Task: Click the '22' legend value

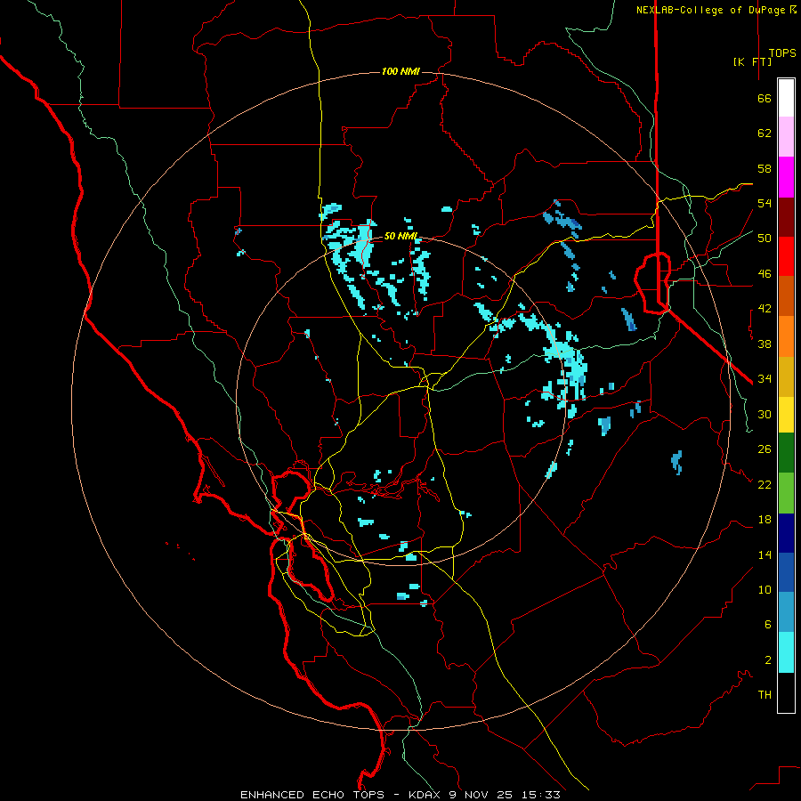Action: coord(765,484)
